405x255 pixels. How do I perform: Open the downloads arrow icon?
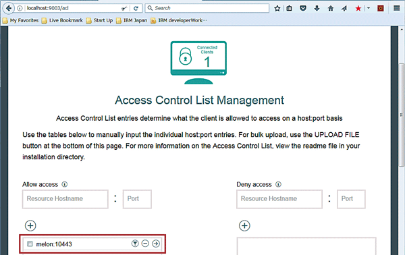(x=317, y=8)
